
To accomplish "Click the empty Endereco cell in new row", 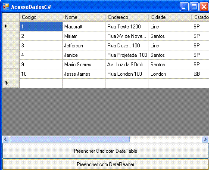I will pos(127,83).
